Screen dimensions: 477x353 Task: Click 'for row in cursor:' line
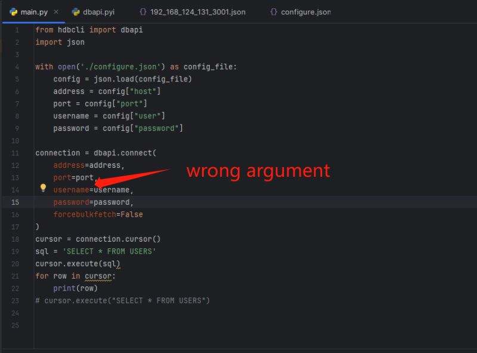tap(76, 276)
